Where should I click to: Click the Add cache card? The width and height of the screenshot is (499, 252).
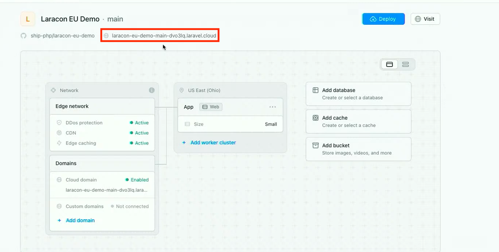pyautogui.click(x=358, y=121)
